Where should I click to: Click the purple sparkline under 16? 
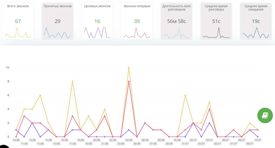click(x=97, y=33)
